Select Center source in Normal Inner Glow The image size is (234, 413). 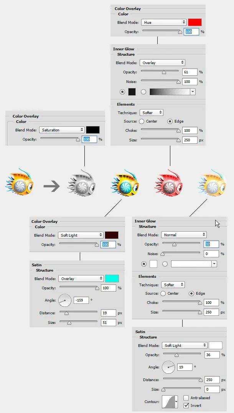(163, 294)
